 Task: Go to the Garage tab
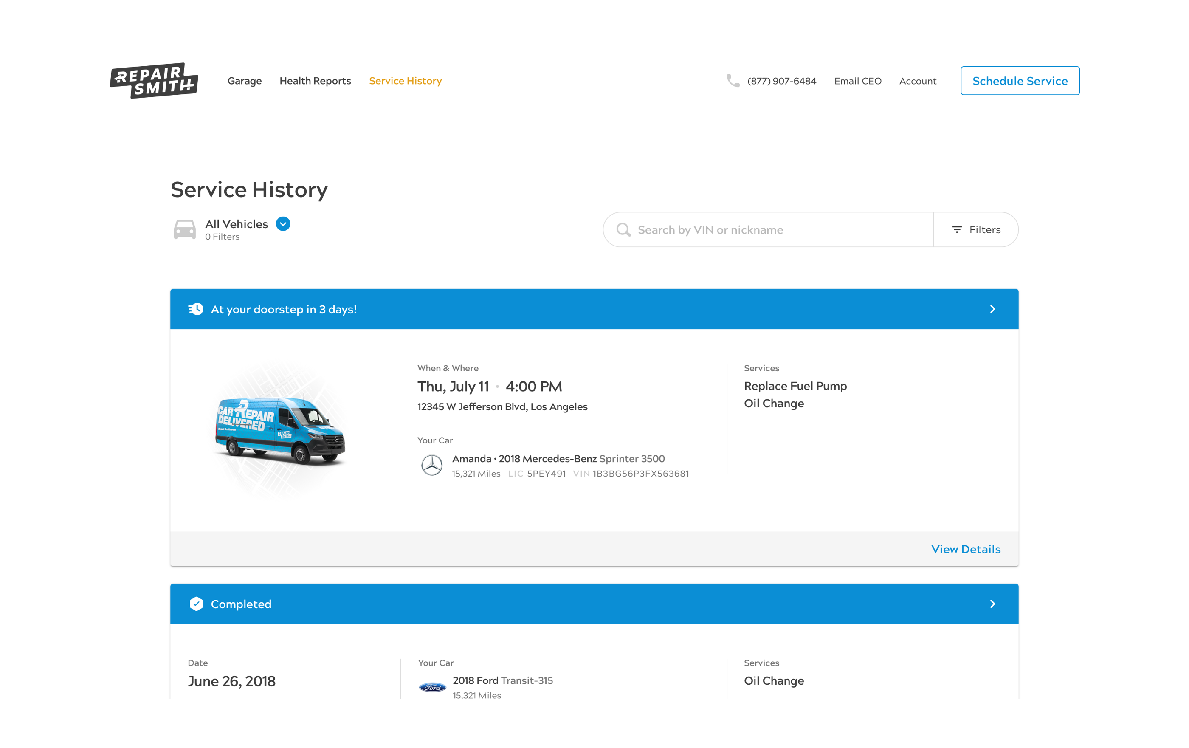pos(245,81)
